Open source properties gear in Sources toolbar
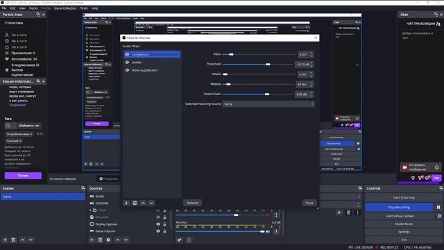The width and height of the screenshot is (444, 250). click(x=108, y=240)
